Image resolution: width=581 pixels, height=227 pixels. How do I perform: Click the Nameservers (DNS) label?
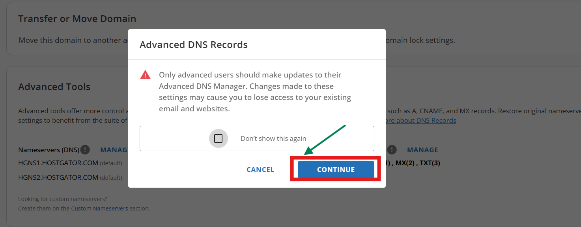[49, 150]
